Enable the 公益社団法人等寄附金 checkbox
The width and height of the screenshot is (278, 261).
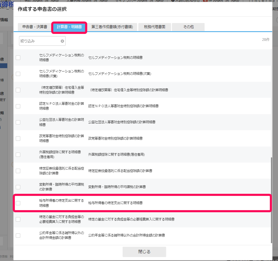[18, 122]
